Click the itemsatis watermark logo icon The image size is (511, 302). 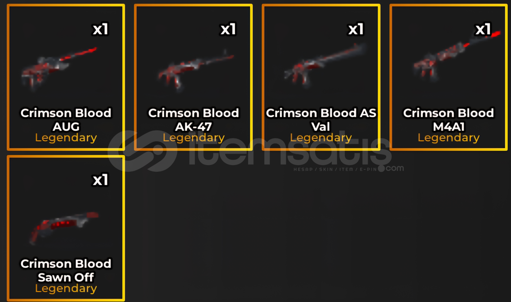point(143,151)
